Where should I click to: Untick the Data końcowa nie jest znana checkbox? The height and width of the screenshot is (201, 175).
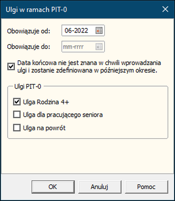tap(11, 67)
